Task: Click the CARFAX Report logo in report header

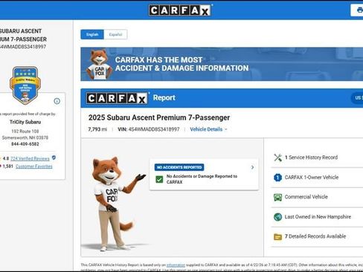Action: coord(117,98)
